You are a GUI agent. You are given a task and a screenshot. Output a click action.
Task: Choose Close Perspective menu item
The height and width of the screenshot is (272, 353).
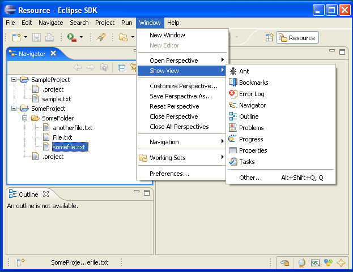182,116
